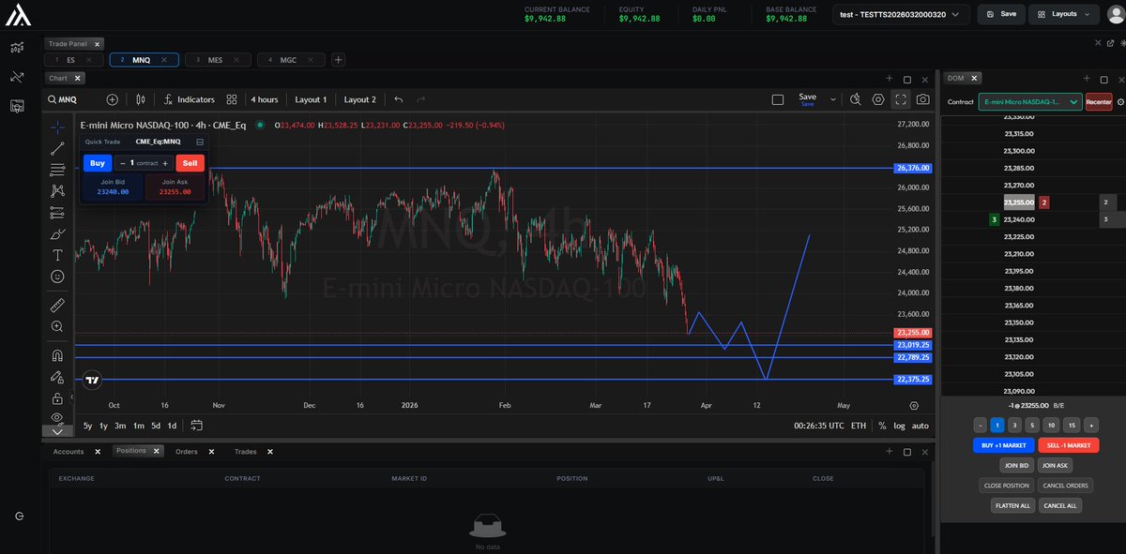Click BUY +1 MARKET button

pyautogui.click(x=1004, y=445)
